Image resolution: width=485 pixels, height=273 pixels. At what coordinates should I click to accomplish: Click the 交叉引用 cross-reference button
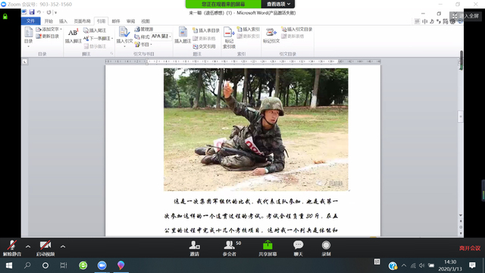point(204,46)
